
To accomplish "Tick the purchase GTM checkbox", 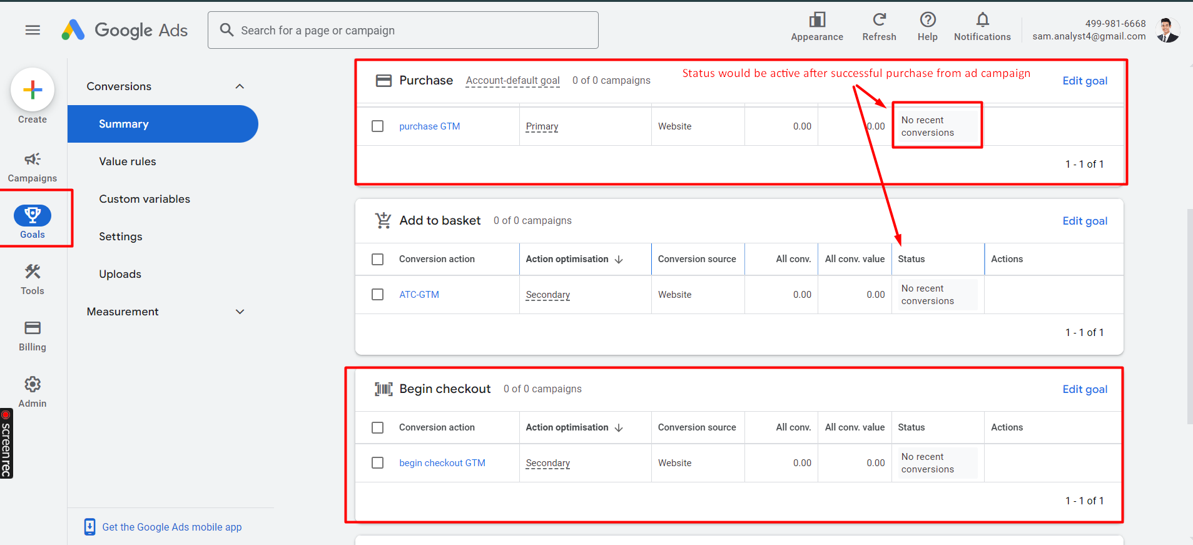I will (378, 126).
